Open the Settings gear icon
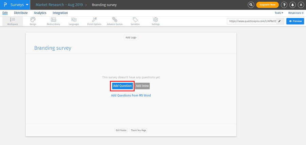306x145 pixels. [155, 20]
